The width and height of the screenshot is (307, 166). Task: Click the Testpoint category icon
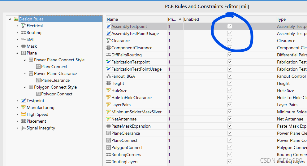[x=24, y=101]
